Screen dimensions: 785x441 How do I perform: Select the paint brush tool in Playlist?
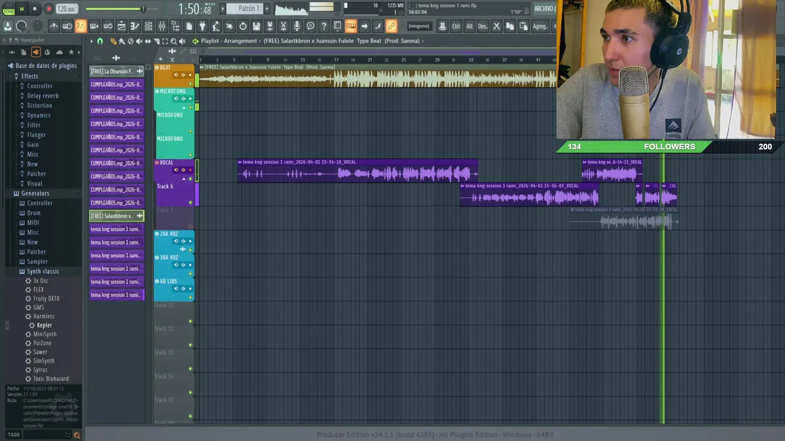click(121, 41)
